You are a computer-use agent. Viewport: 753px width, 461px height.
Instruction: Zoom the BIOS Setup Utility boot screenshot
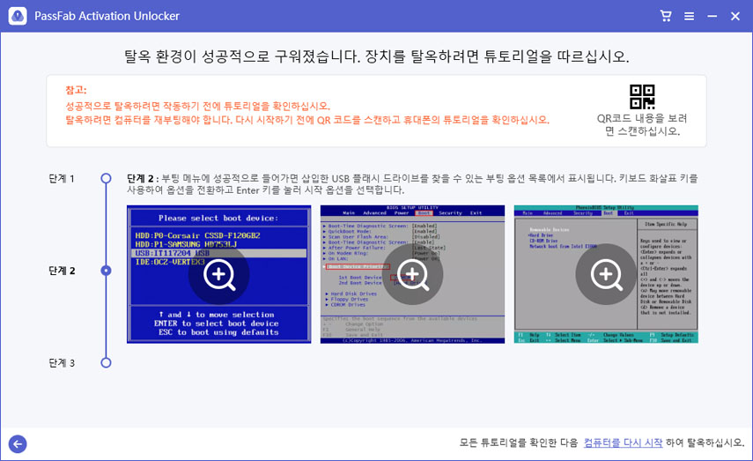(x=412, y=274)
